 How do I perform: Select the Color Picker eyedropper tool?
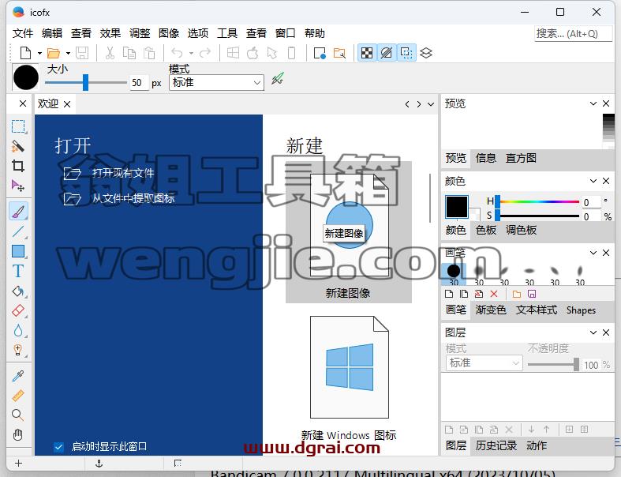pyautogui.click(x=18, y=375)
